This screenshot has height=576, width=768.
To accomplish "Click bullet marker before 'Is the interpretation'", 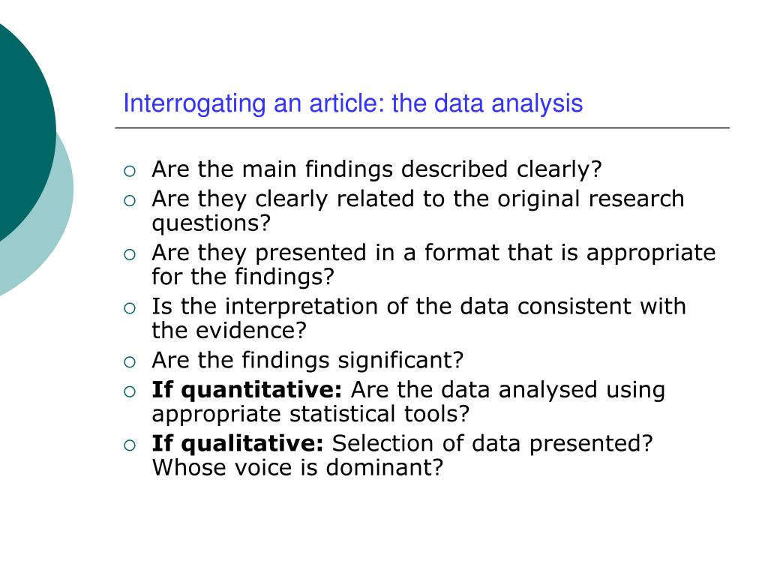I will [x=129, y=308].
